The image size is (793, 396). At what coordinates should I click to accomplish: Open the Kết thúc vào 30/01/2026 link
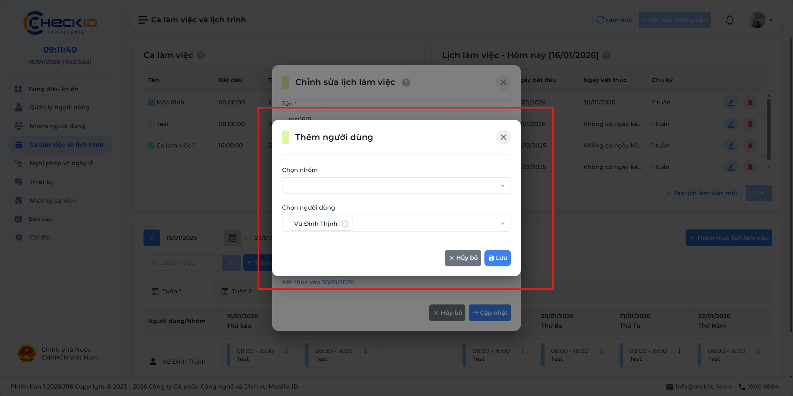click(x=318, y=282)
